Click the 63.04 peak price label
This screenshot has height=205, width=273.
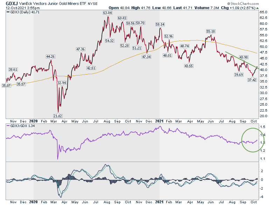click(107, 13)
